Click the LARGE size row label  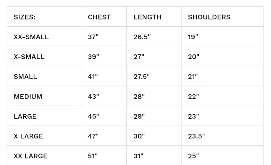point(25,116)
